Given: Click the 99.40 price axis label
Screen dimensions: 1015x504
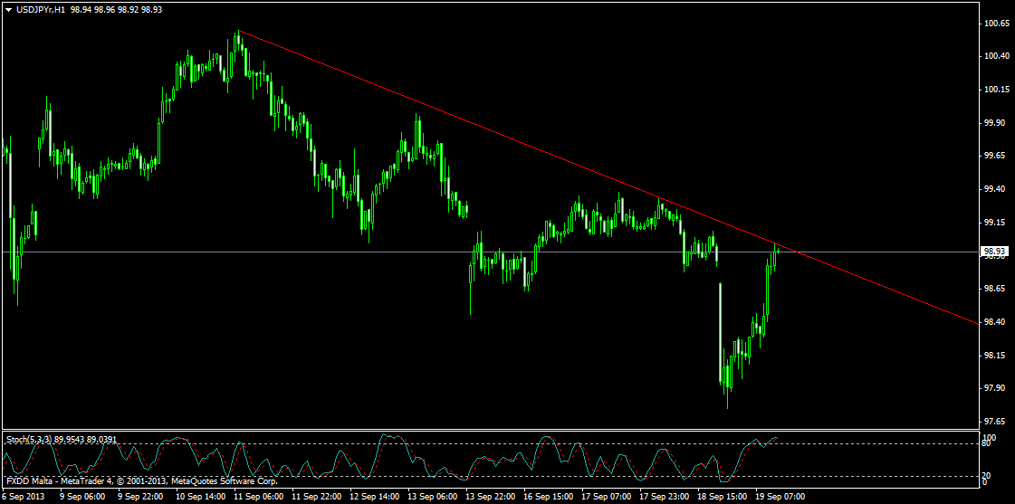Looking at the screenshot, I should pos(998,189).
